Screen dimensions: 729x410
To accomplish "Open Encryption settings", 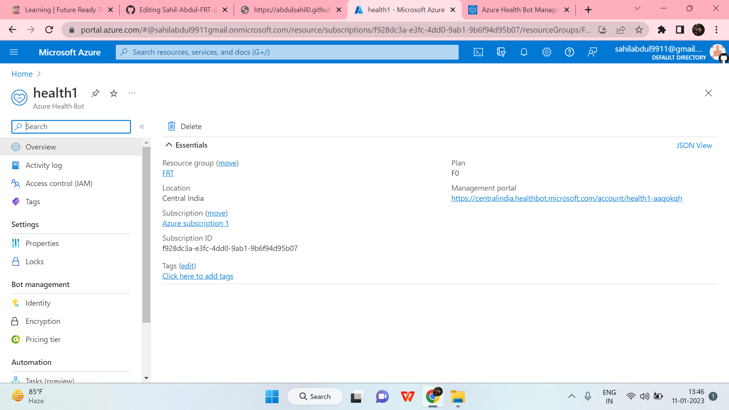I will 43,321.
